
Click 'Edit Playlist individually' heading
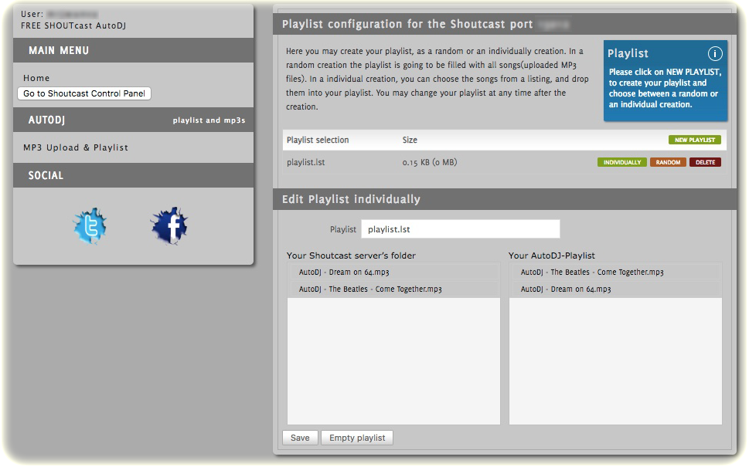(351, 199)
